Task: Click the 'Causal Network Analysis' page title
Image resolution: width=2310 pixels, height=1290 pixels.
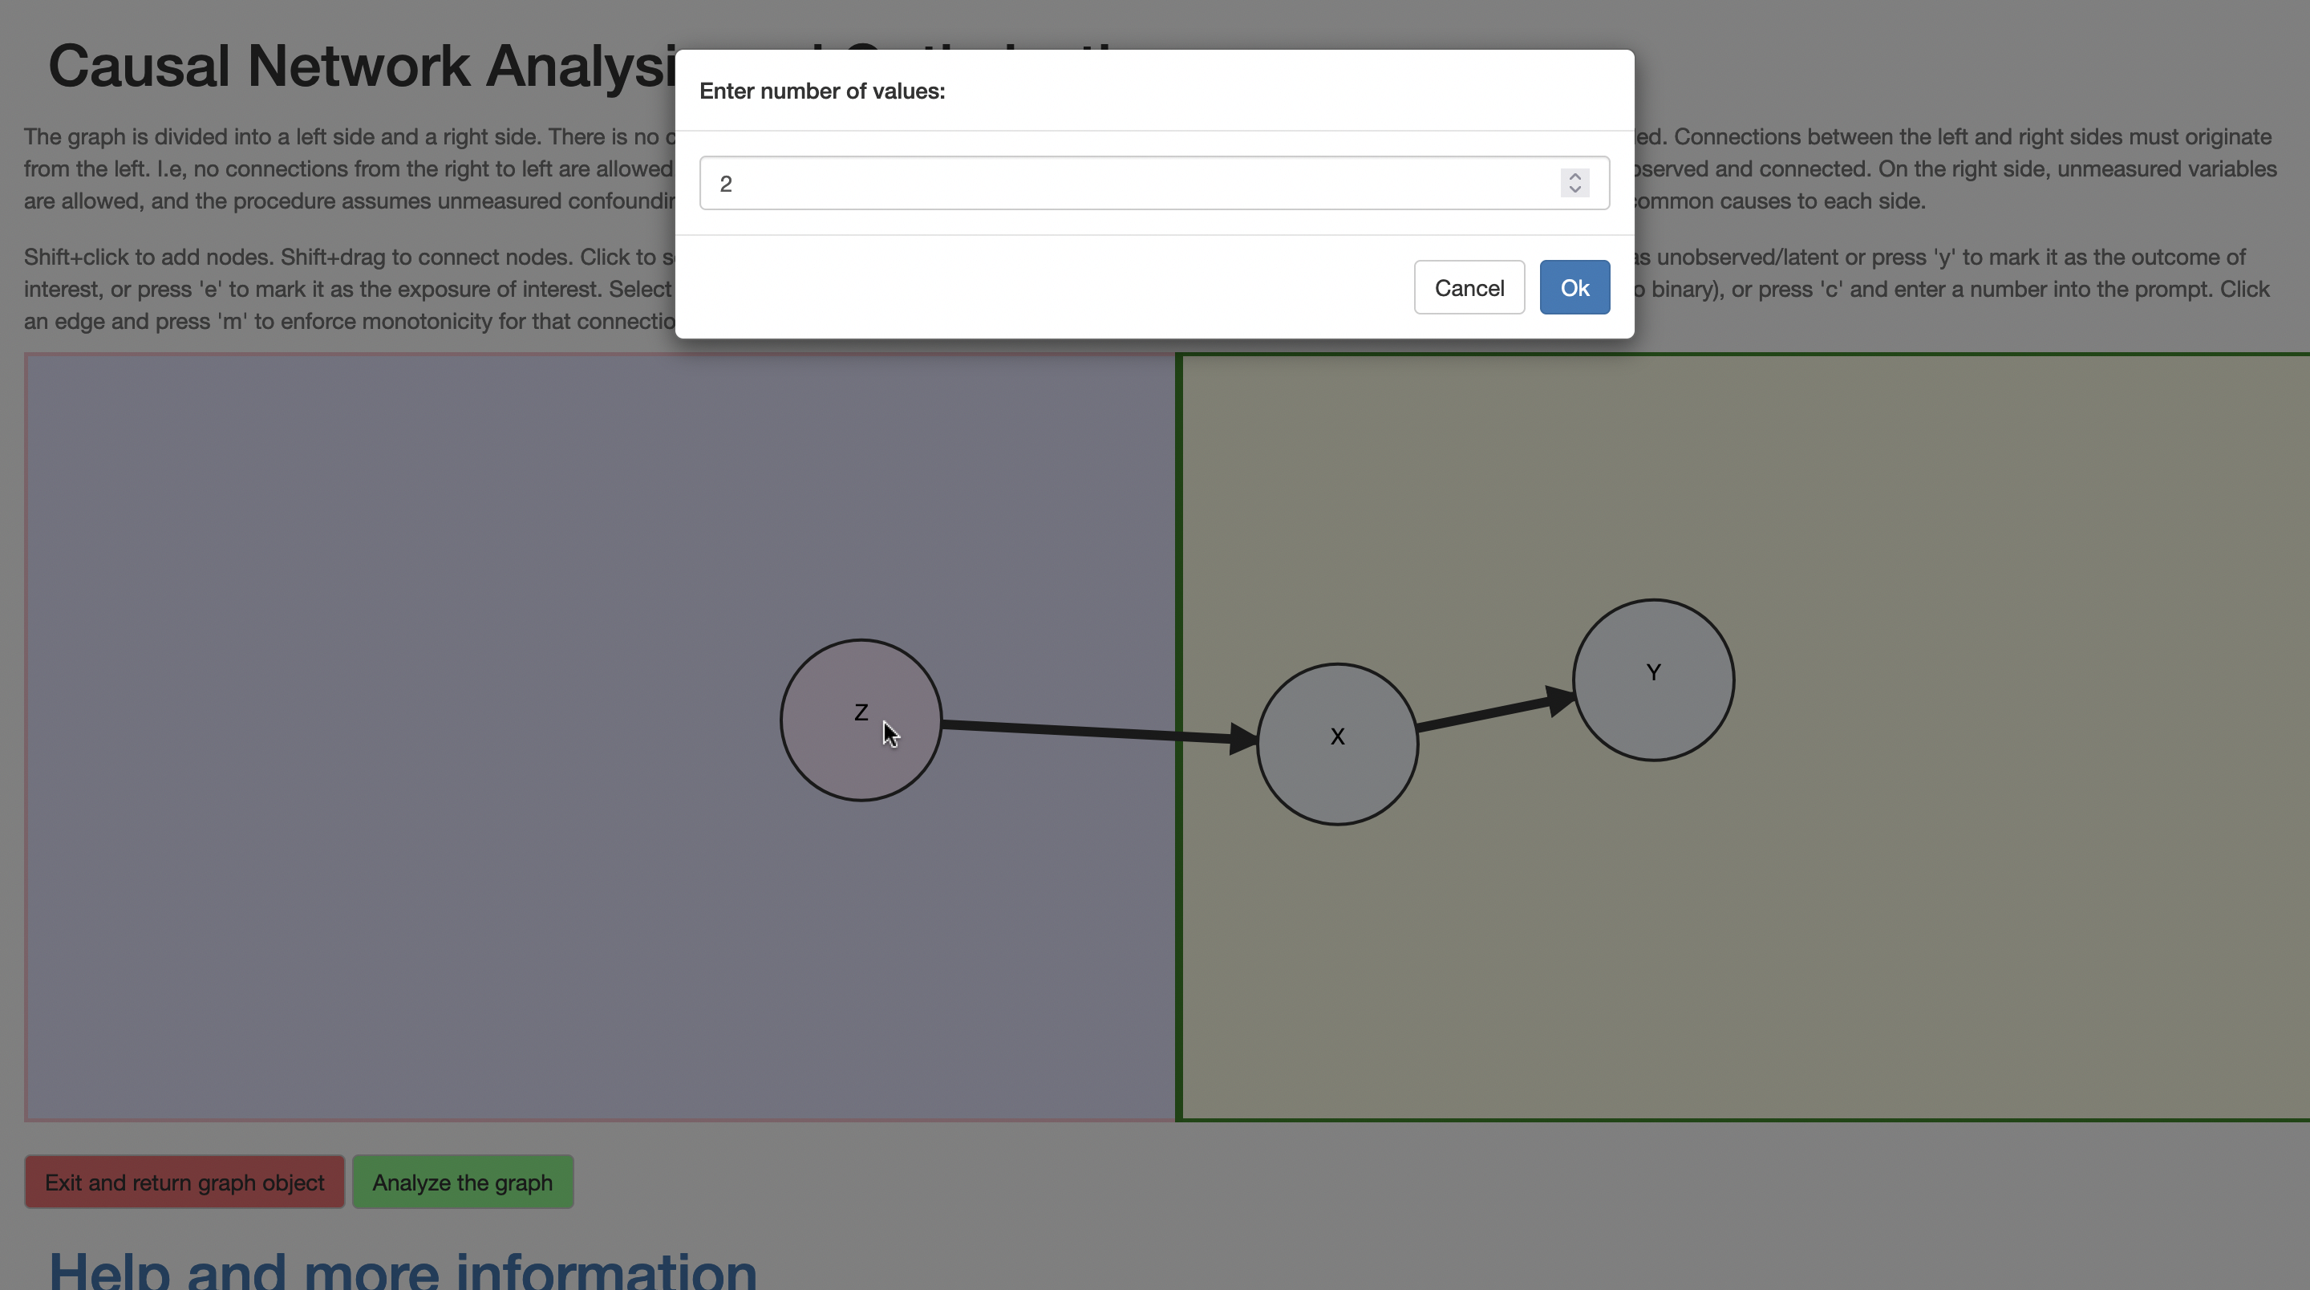Action: 363,66
